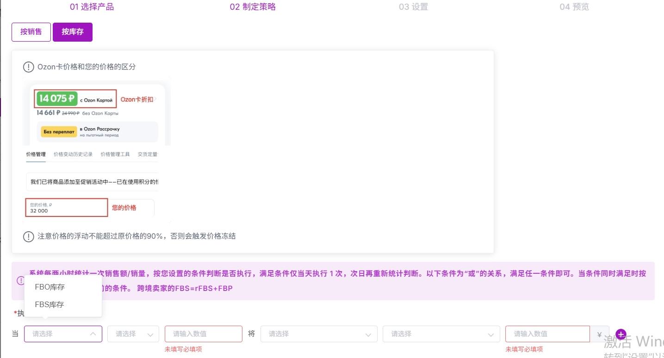Go to step 01 选择产品

tap(92, 7)
